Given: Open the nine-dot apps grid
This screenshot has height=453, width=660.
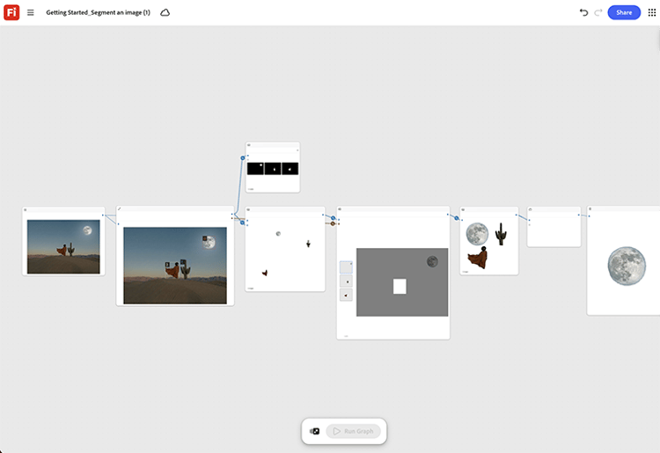Looking at the screenshot, I should pyautogui.click(x=651, y=12).
